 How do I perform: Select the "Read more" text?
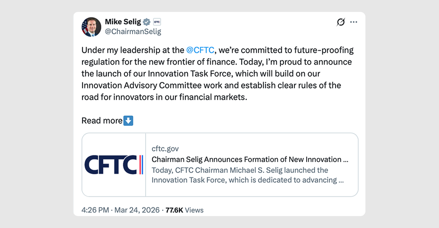pyautogui.click(x=101, y=121)
